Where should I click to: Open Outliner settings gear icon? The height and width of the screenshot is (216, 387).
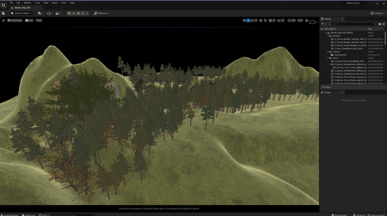pyautogui.click(x=384, y=24)
